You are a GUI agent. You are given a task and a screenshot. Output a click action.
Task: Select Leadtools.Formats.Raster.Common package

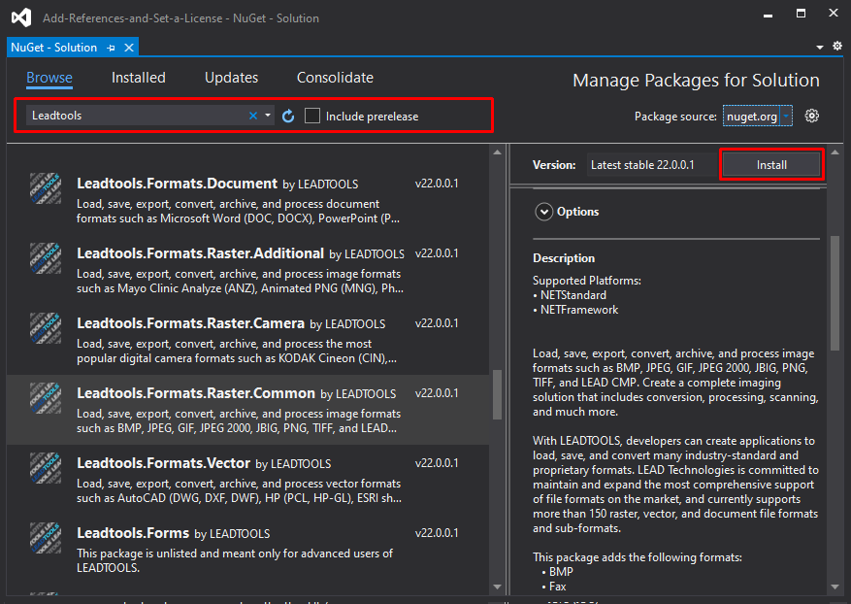(247, 410)
